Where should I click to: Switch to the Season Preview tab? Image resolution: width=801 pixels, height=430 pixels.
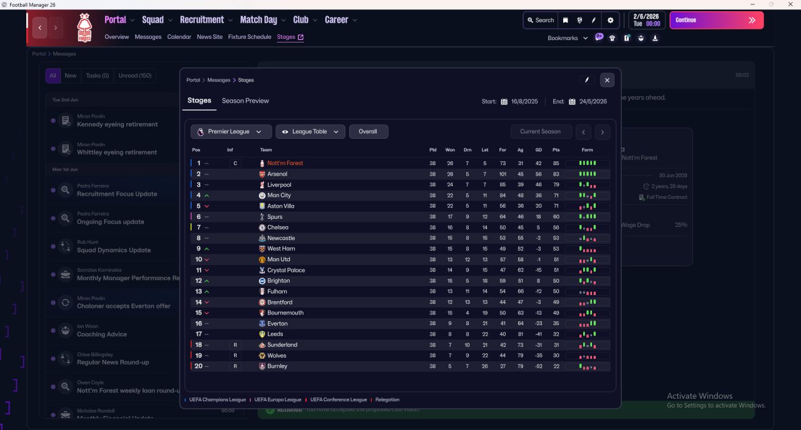(x=245, y=101)
